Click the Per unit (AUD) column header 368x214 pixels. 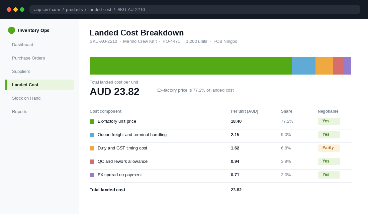pos(244,111)
